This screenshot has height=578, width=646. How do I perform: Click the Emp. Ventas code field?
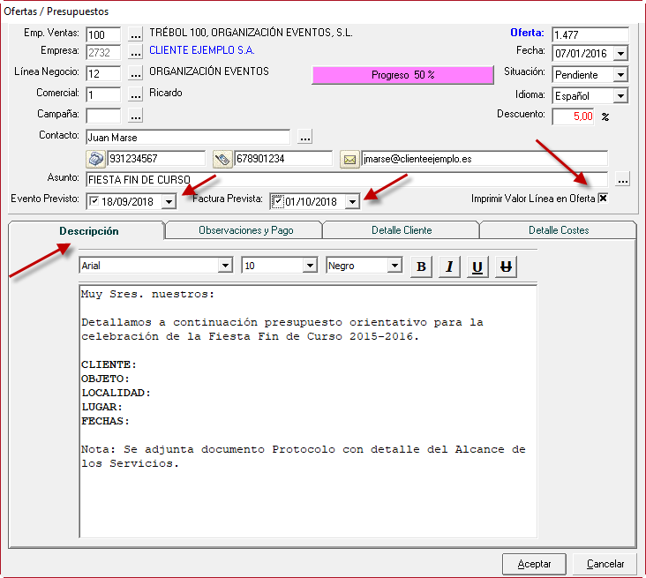click(103, 34)
